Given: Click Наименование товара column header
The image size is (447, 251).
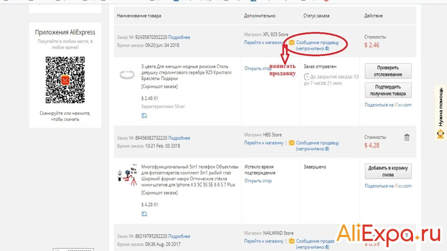Looking at the screenshot, I should (x=139, y=16).
